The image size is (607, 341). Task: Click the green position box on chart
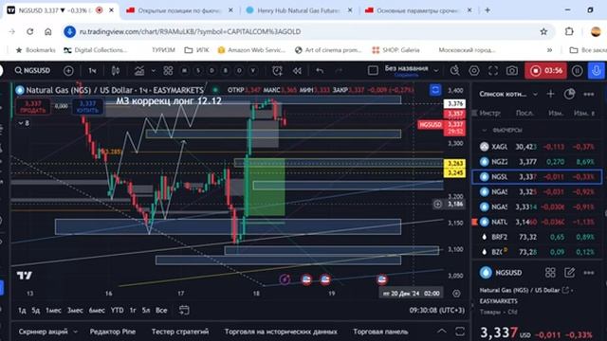point(265,188)
